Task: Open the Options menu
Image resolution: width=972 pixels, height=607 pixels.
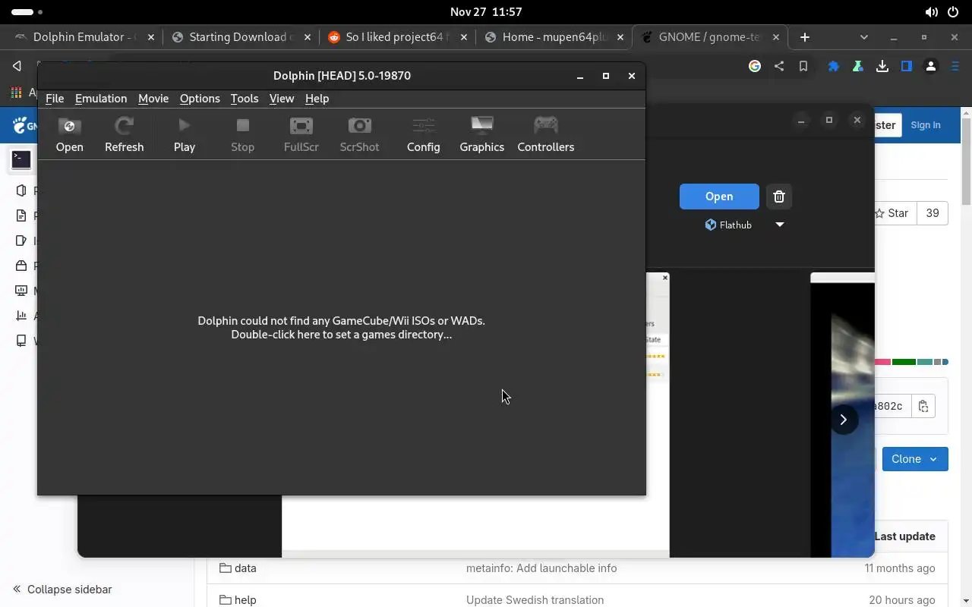Action: [200, 99]
